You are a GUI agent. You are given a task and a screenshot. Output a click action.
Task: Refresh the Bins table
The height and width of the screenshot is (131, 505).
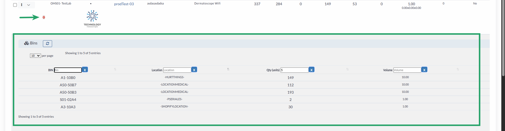tap(47, 44)
